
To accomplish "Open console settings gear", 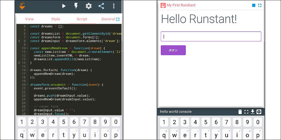I will click(259, 112).
